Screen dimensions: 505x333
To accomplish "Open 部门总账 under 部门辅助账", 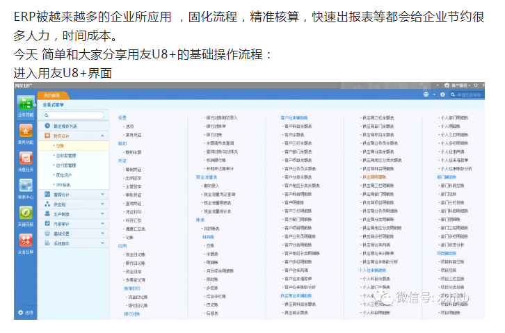I will (x=449, y=194).
